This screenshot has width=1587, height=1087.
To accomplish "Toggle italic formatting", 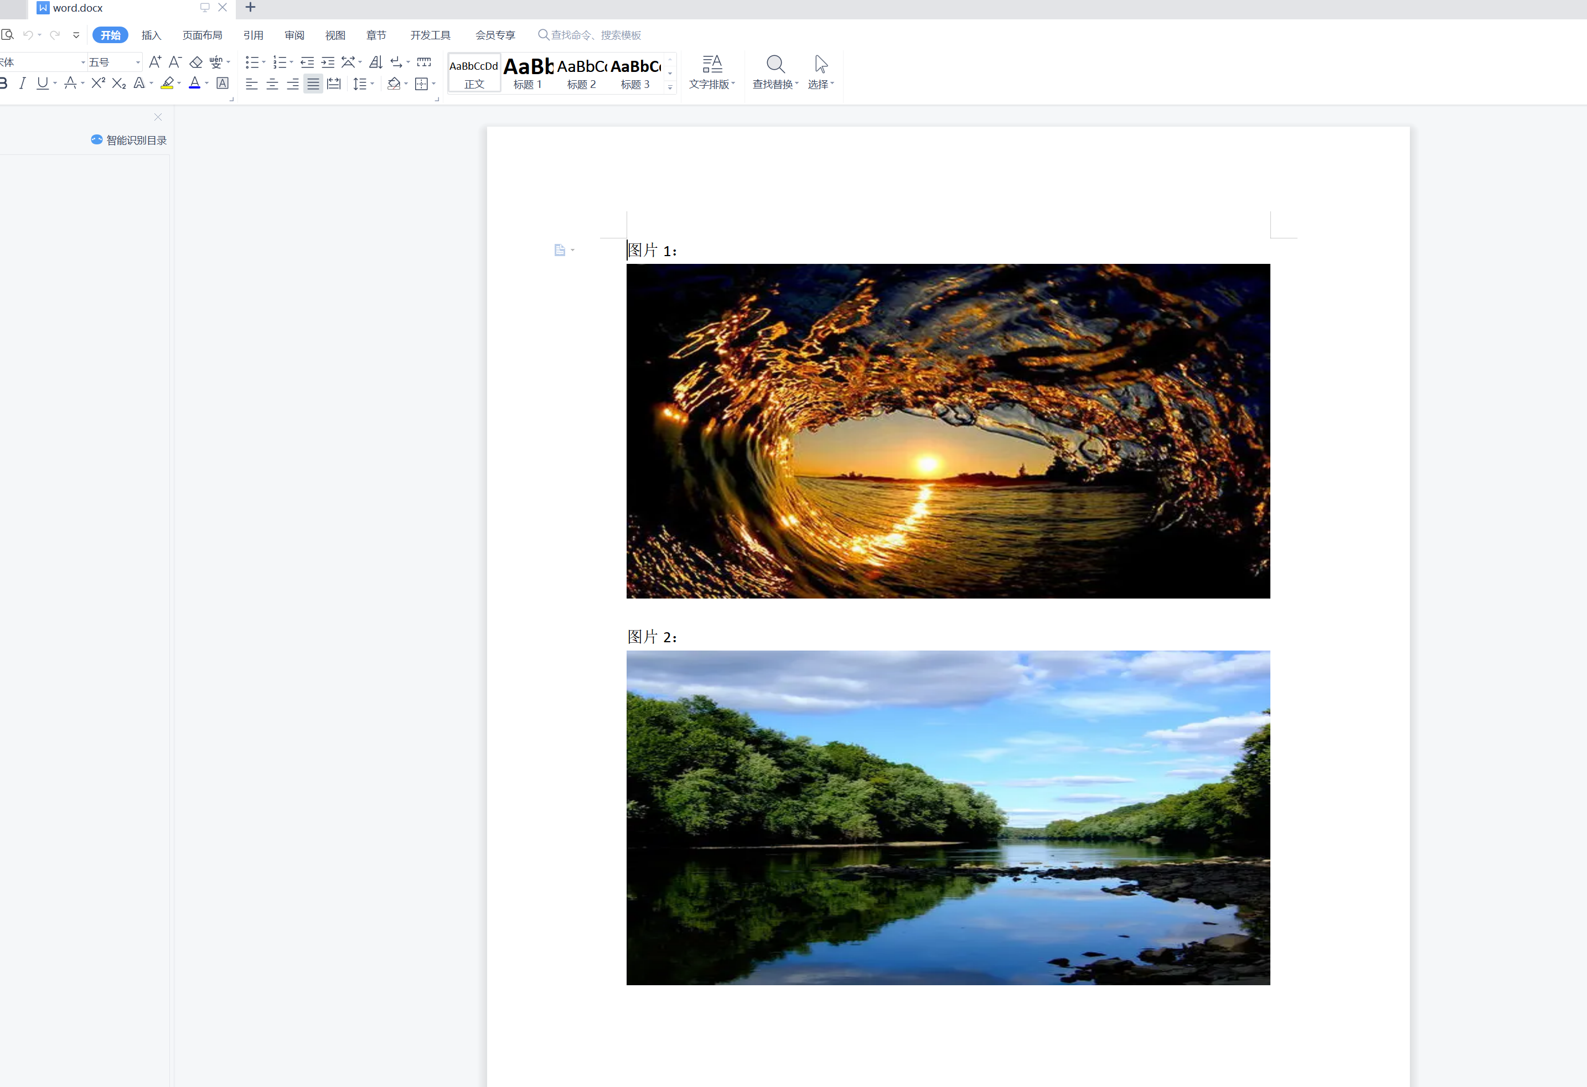I will click(x=23, y=83).
